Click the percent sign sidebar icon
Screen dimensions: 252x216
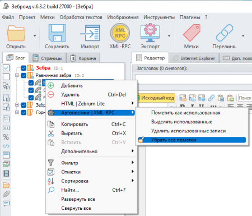[6, 137]
